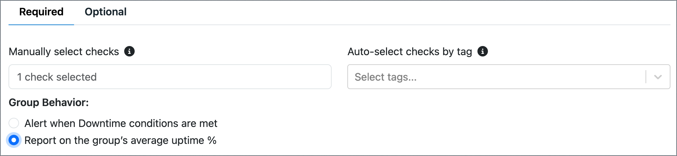The height and width of the screenshot is (156, 677).
Task: Click the "Report on the group's average uptime %" label text
Action: pos(121,140)
